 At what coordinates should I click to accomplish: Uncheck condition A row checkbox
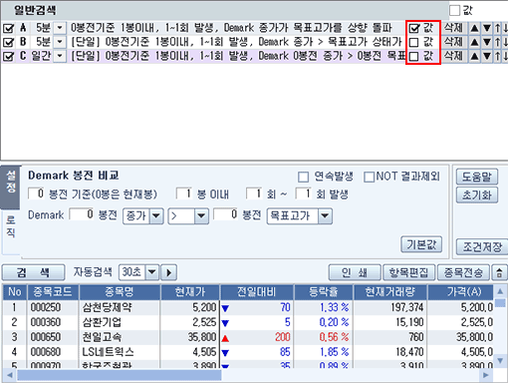(8, 28)
